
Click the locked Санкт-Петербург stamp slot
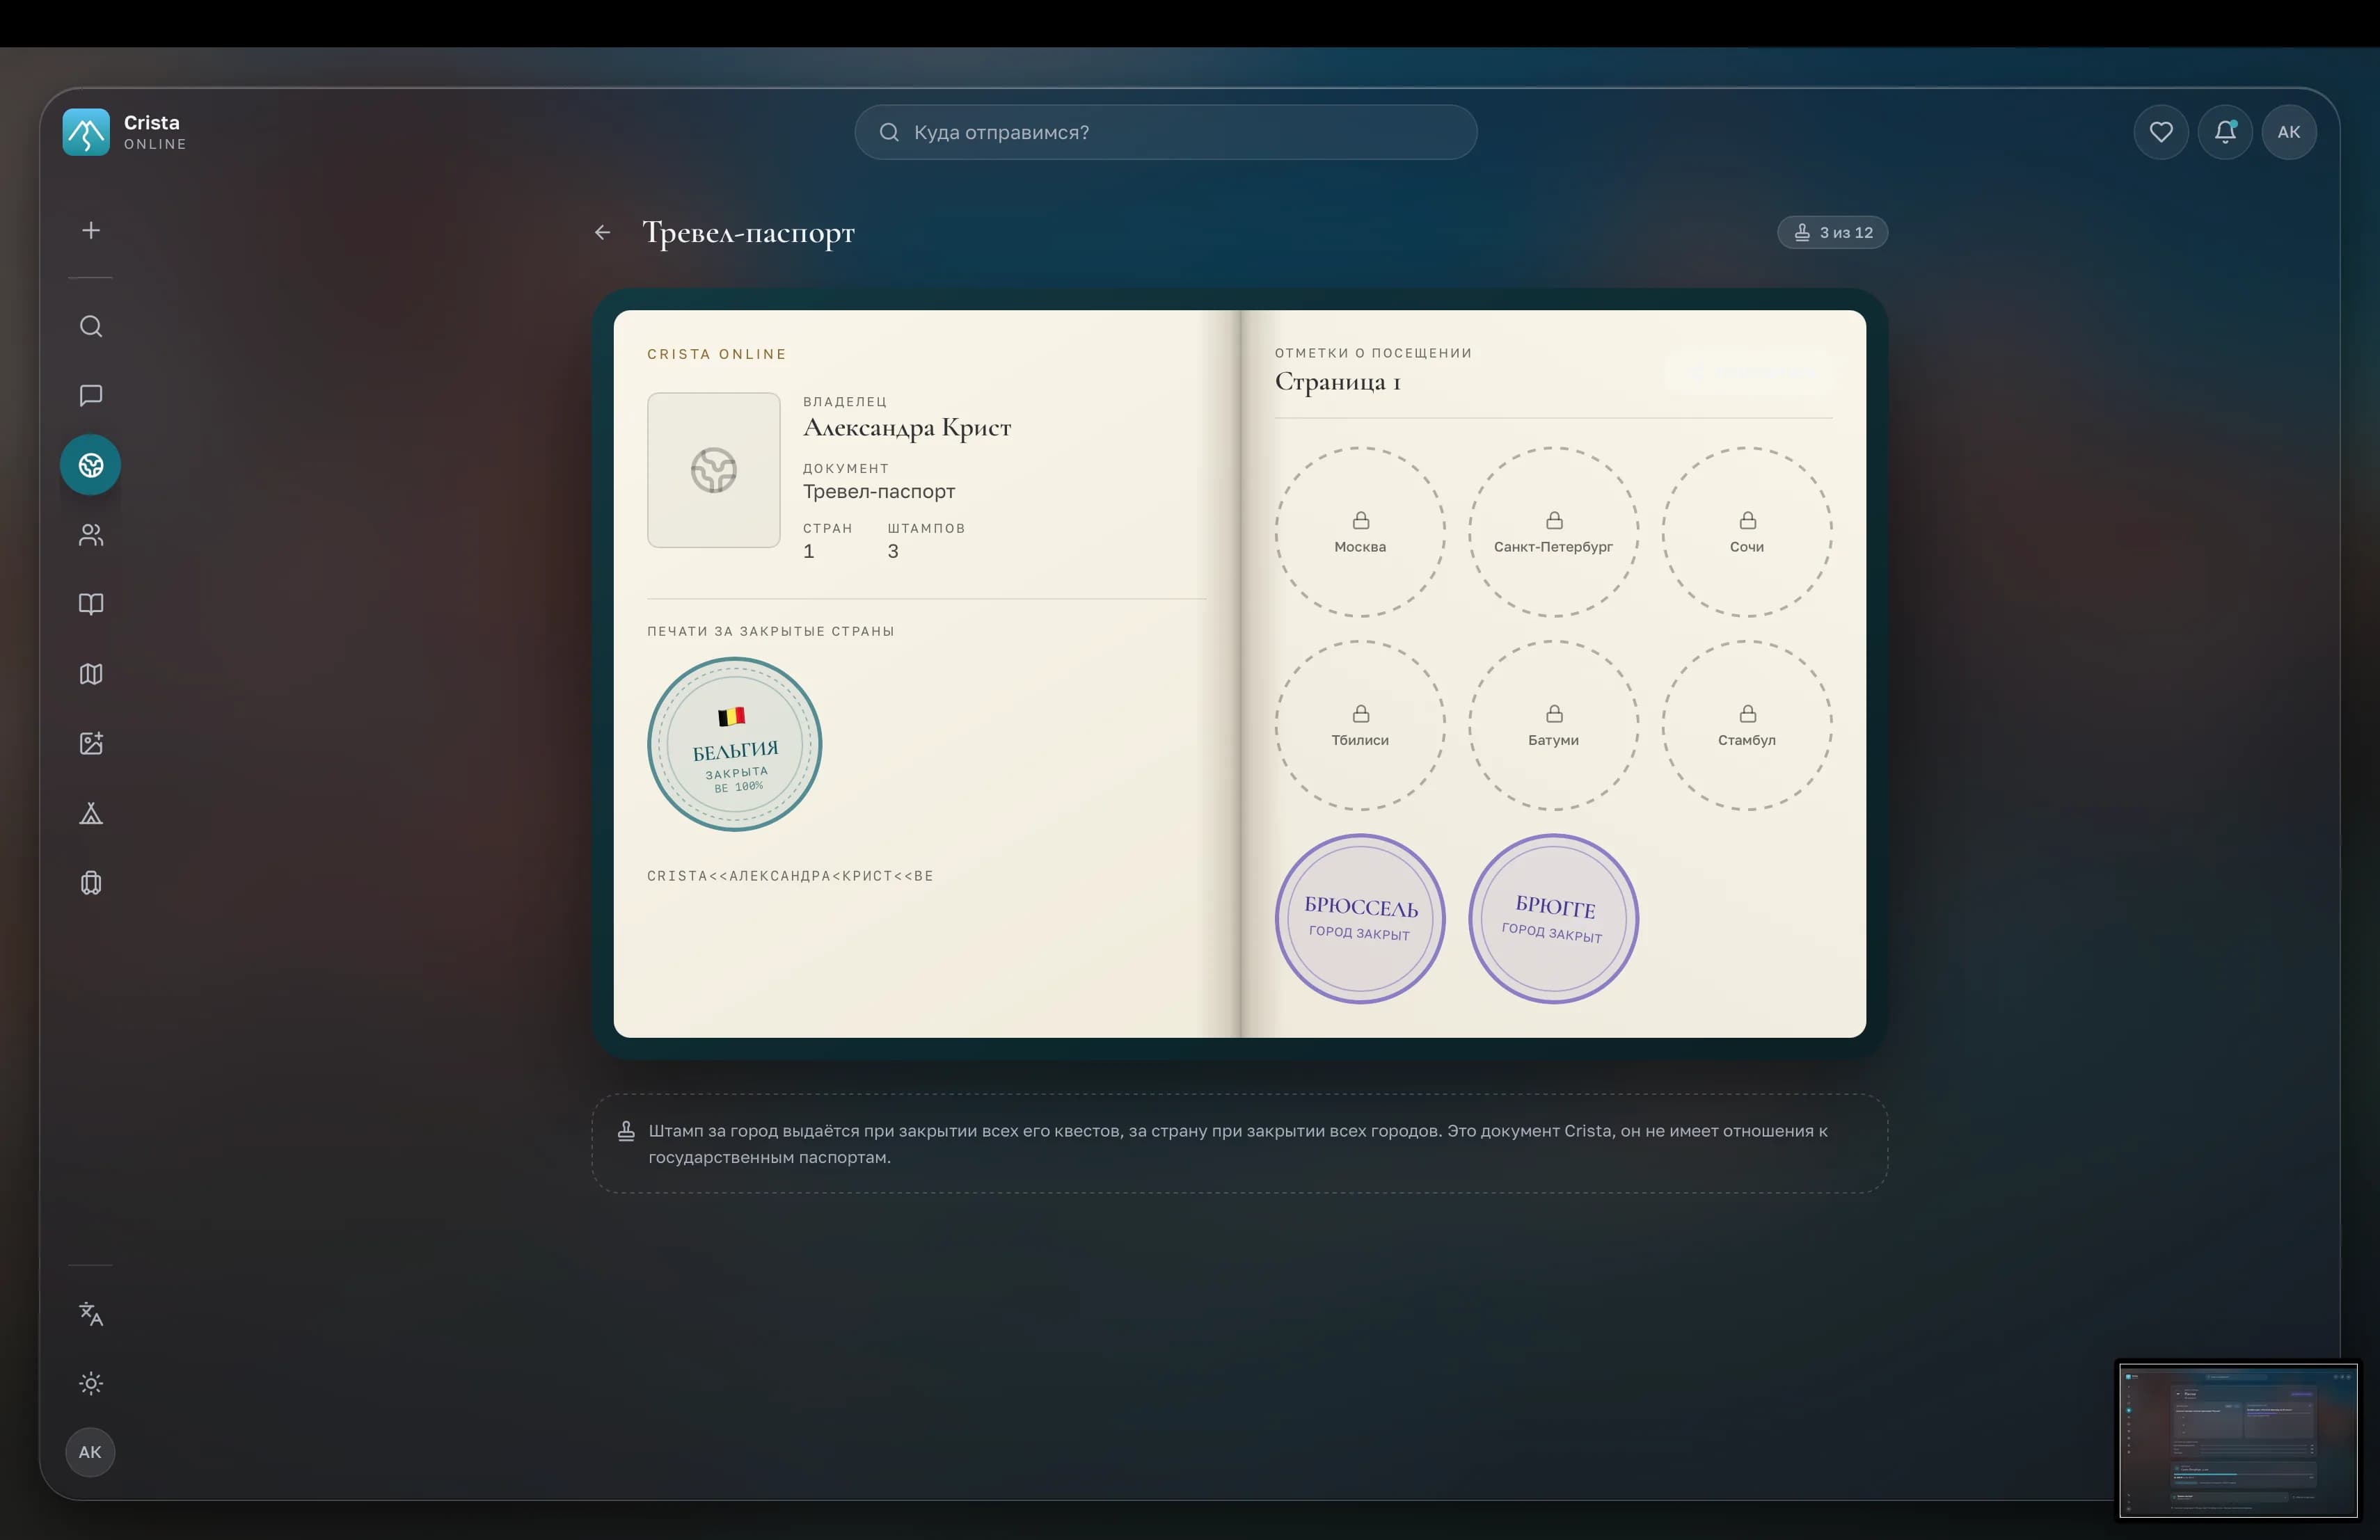tap(1553, 531)
